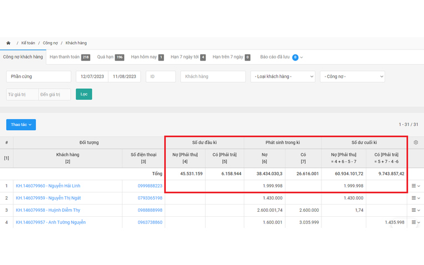Screen dimensions: 424x265
Task: Go to home via breadcrumb house icon
Action: tap(8, 43)
